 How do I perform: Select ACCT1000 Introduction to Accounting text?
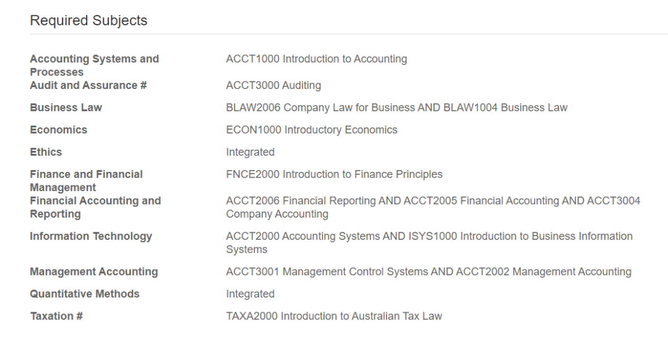click(x=316, y=59)
